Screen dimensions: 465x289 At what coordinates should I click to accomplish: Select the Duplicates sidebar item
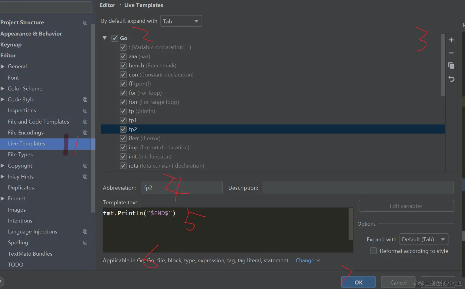pyautogui.click(x=21, y=188)
